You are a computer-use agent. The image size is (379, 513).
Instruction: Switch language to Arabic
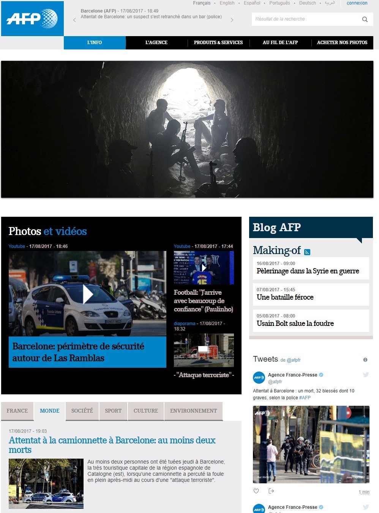(330, 3)
